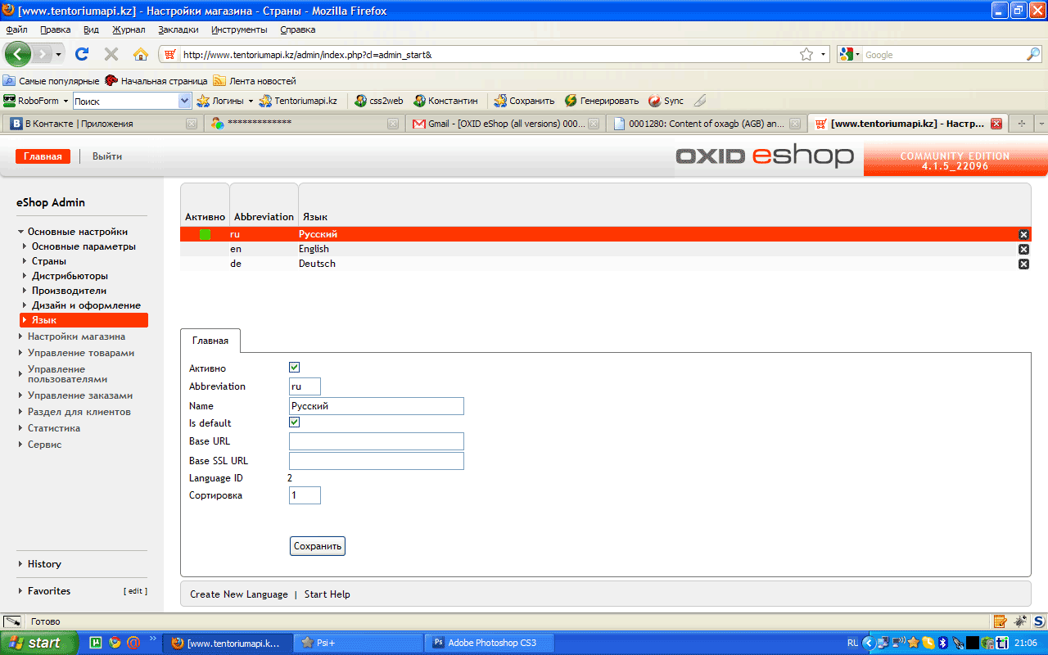The width and height of the screenshot is (1048, 655).
Task: Select the Страны item in sidebar
Action: pyautogui.click(x=49, y=261)
